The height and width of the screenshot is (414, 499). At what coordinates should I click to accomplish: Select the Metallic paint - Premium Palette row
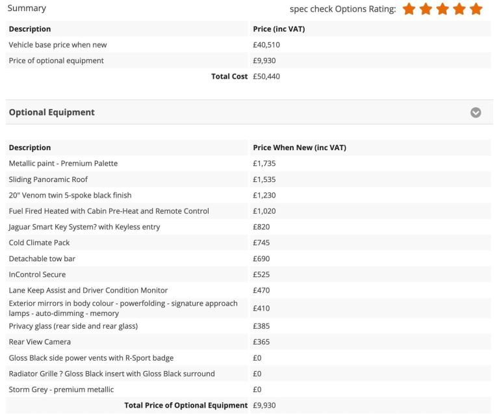(x=248, y=164)
